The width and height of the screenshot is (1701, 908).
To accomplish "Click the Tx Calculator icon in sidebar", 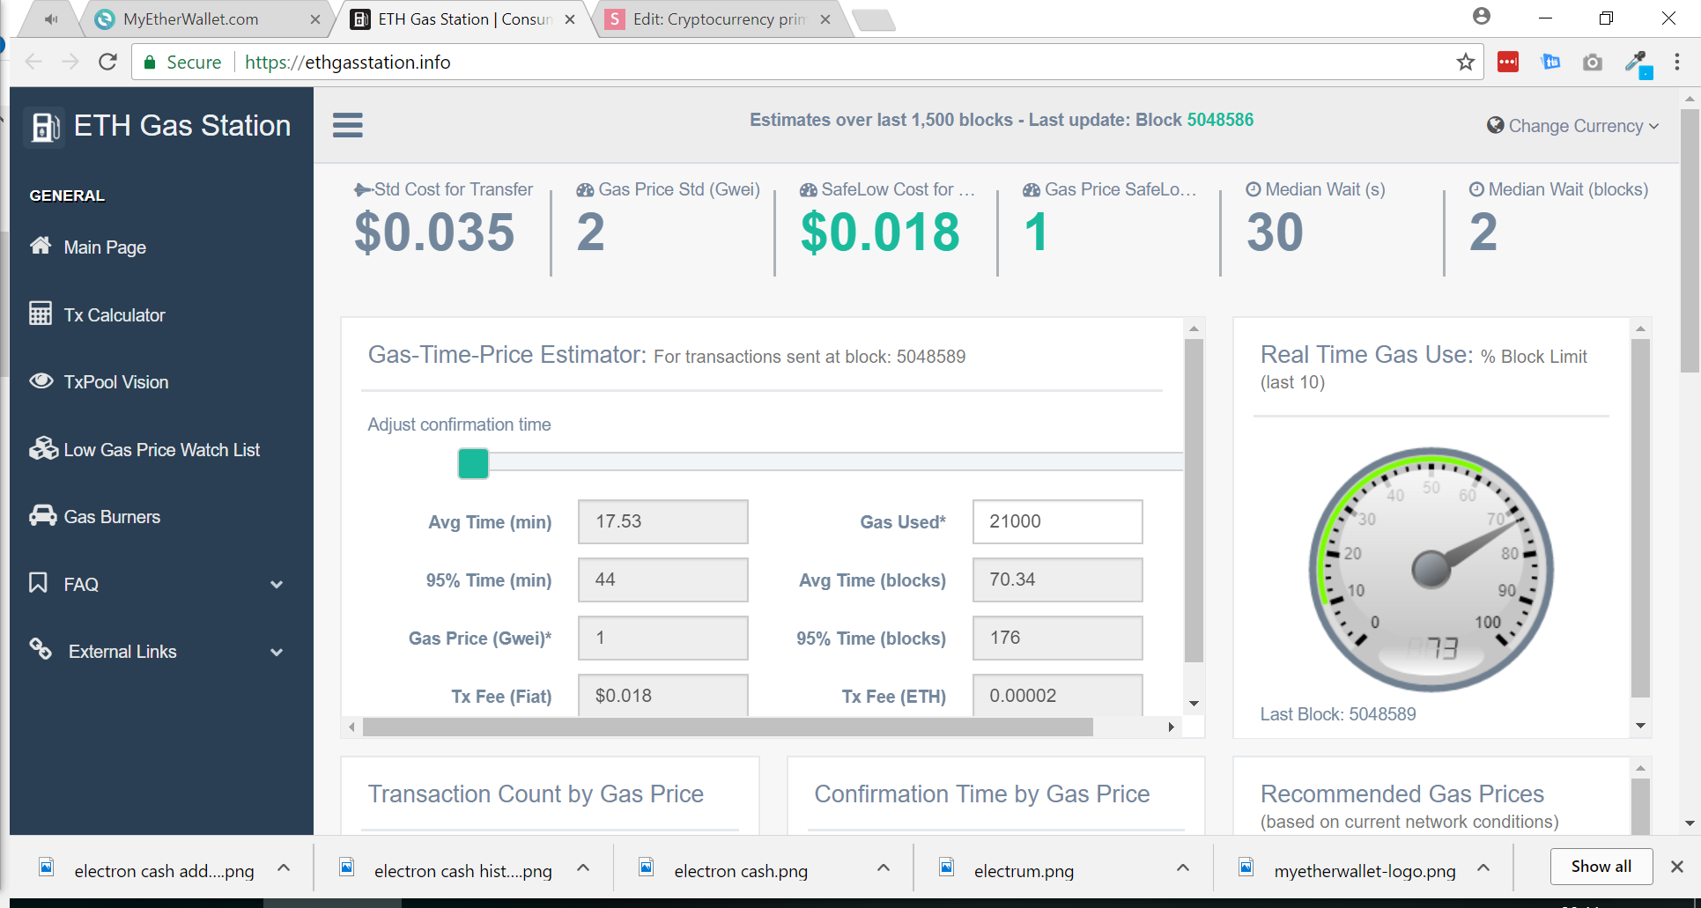I will 41,314.
